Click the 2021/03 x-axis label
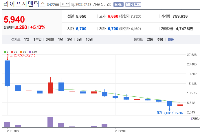 pos(13,131)
